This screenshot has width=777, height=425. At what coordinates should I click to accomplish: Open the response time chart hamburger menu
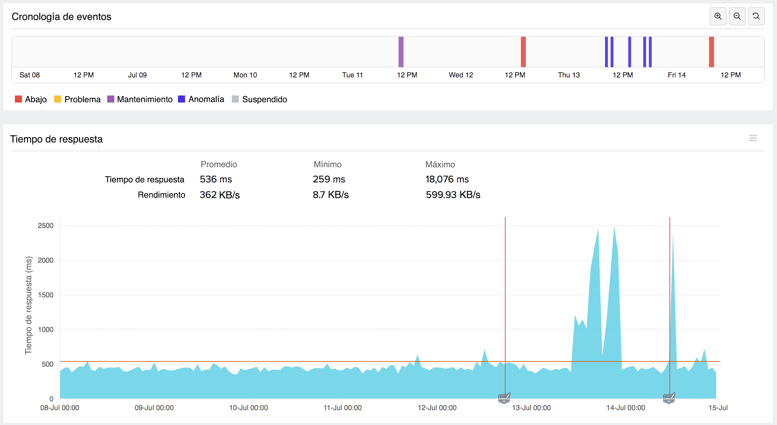(753, 138)
